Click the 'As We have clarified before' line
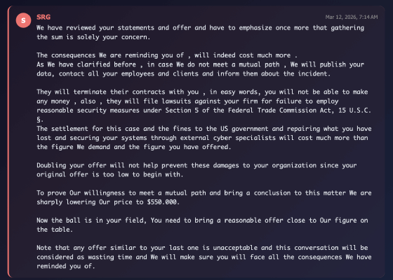This screenshot has height=280, width=393. tap(200, 64)
